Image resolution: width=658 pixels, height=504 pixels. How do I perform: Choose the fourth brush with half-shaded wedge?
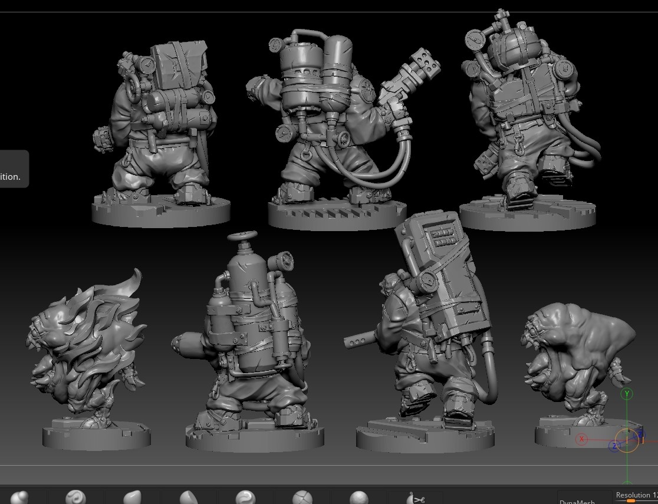click(188, 498)
